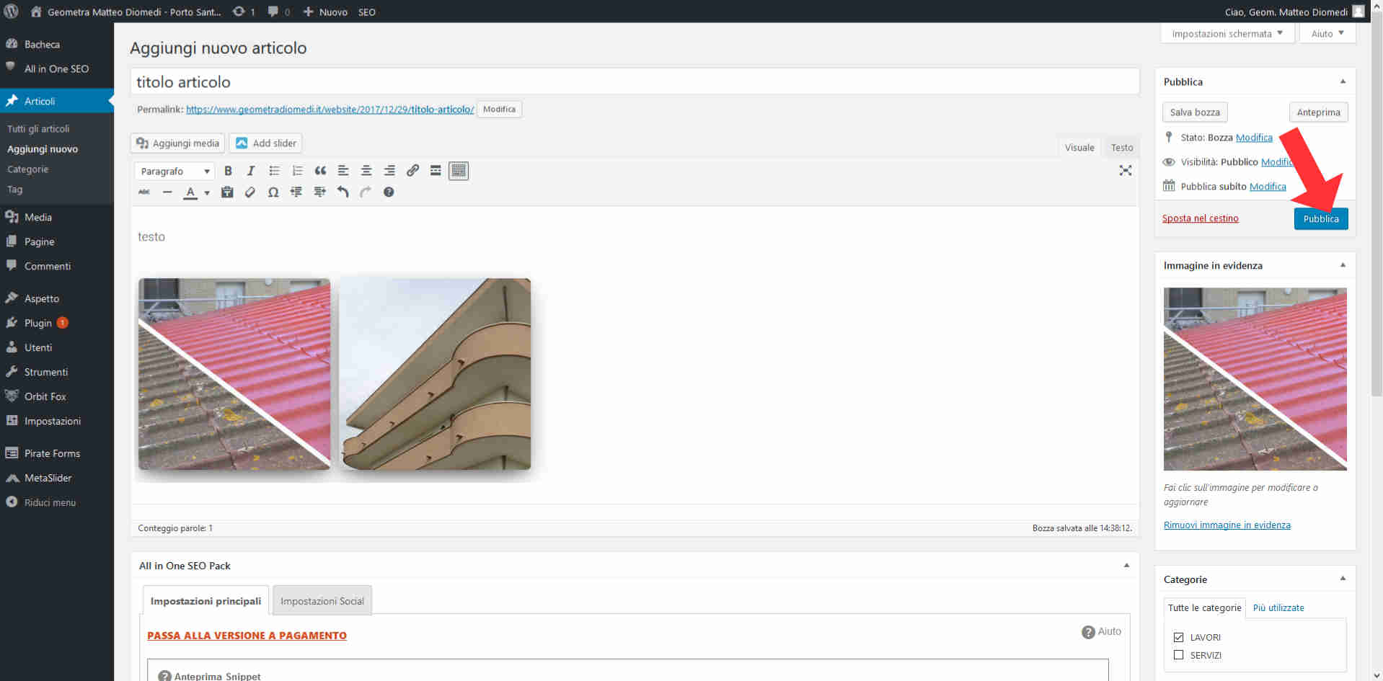Click the featured image thumbnail
Viewport: 1383px width, 681px height.
[1255, 379]
